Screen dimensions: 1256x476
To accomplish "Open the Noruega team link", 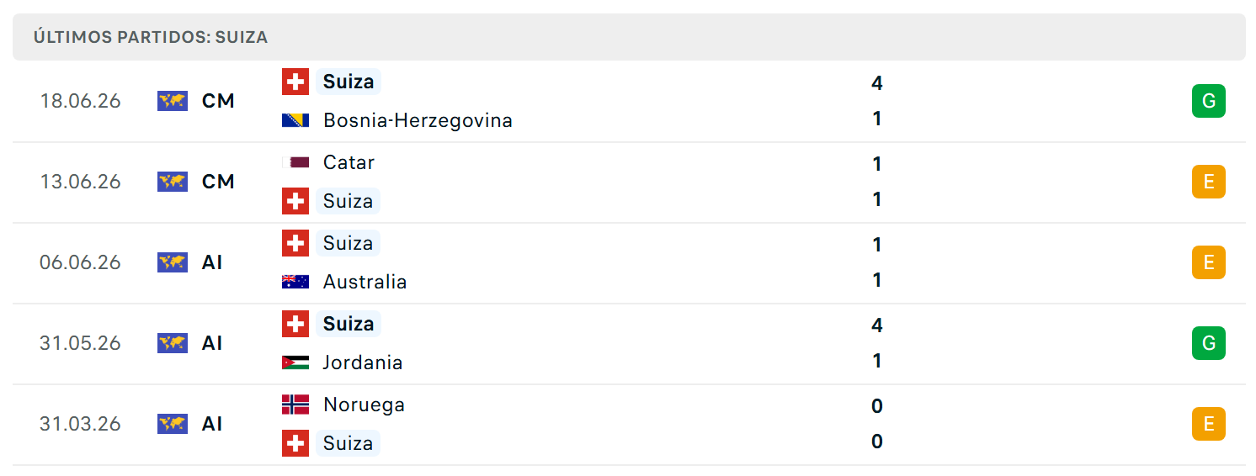I will point(364,405).
